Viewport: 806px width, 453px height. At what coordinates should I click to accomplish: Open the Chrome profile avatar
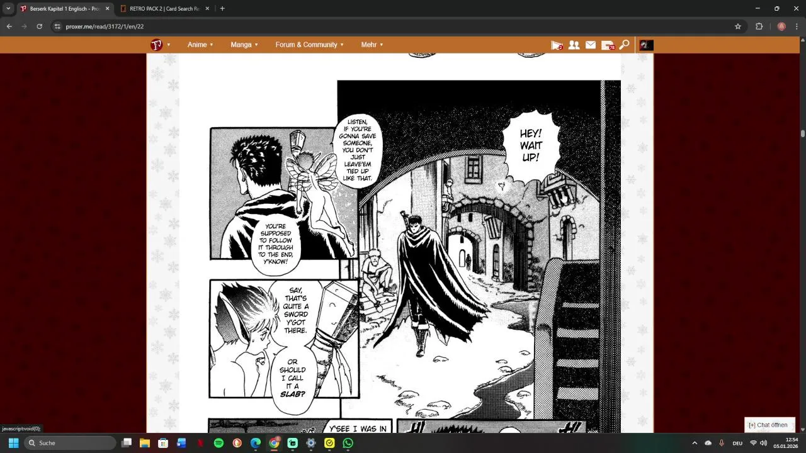pos(781,26)
